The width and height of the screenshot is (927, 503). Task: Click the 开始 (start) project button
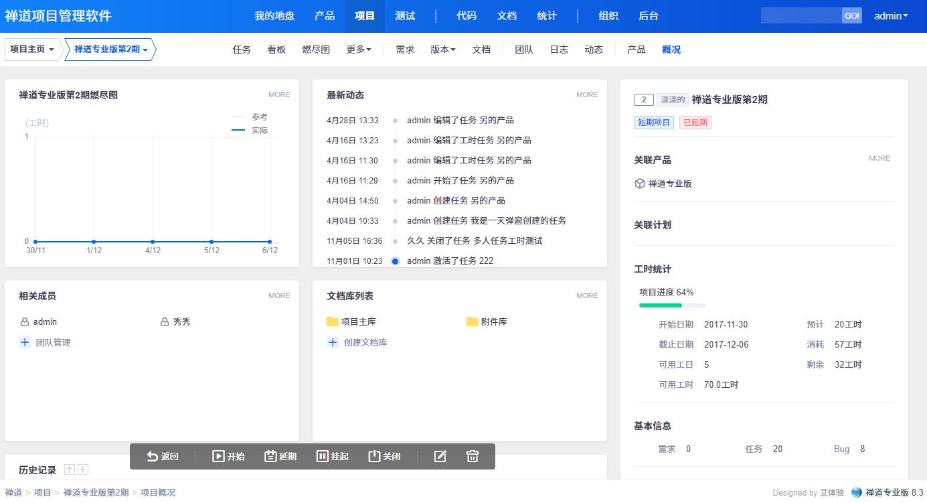click(228, 456)
